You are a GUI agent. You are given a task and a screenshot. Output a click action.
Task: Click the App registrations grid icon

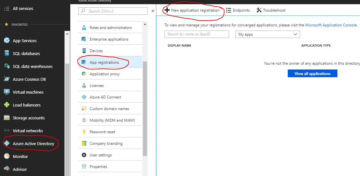84,62
